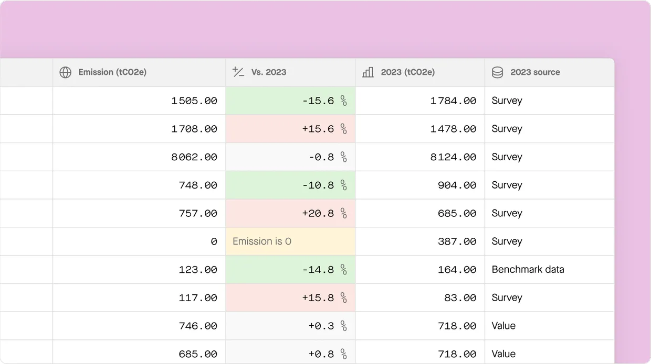This screenshot has width=651, height=364.
Task: Click the bar chart icon beside 2023 (tCO2e)
Action: pyautogui.click(x=368, y=72)
